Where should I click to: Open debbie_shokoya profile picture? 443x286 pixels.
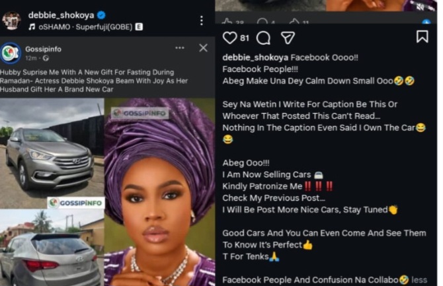[x=11, y=20]
